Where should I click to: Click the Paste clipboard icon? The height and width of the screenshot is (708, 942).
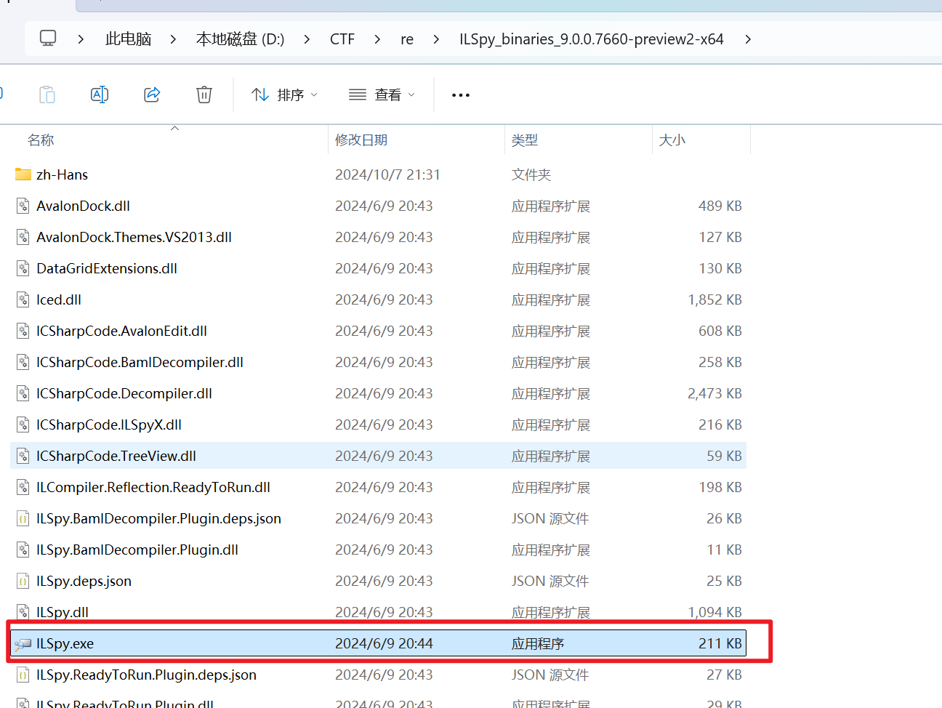point(47,94)
